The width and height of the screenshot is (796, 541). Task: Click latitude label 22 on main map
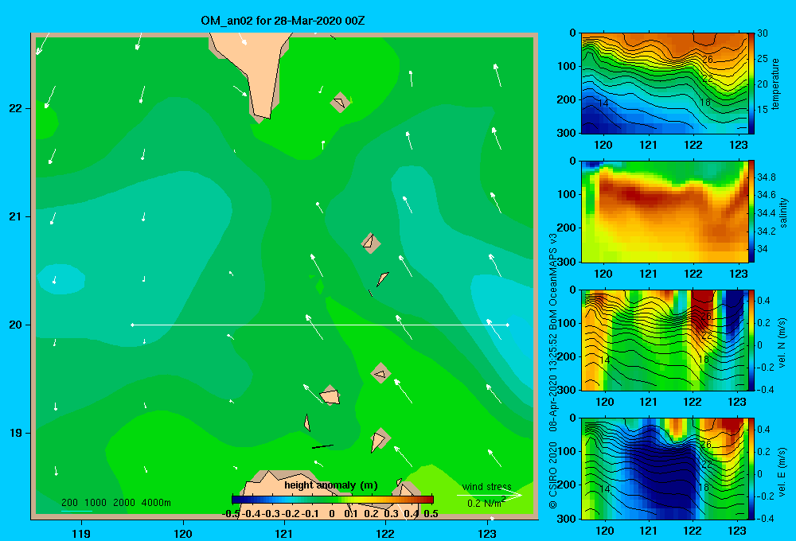point(16,108)
